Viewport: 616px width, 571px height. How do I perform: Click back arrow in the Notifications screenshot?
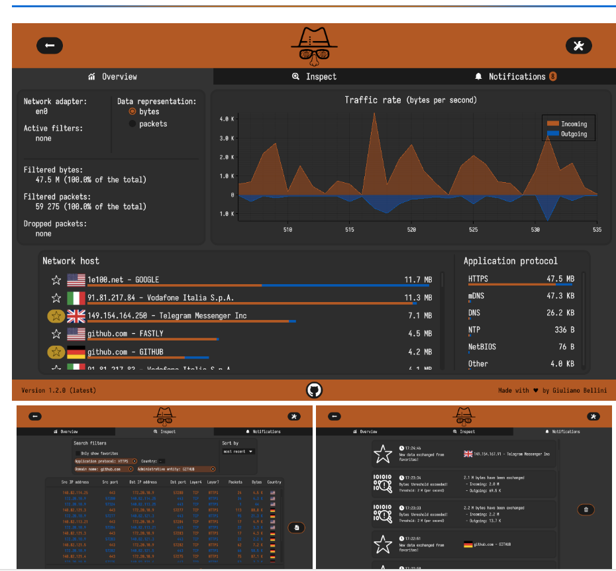click(x=334, y=416)
